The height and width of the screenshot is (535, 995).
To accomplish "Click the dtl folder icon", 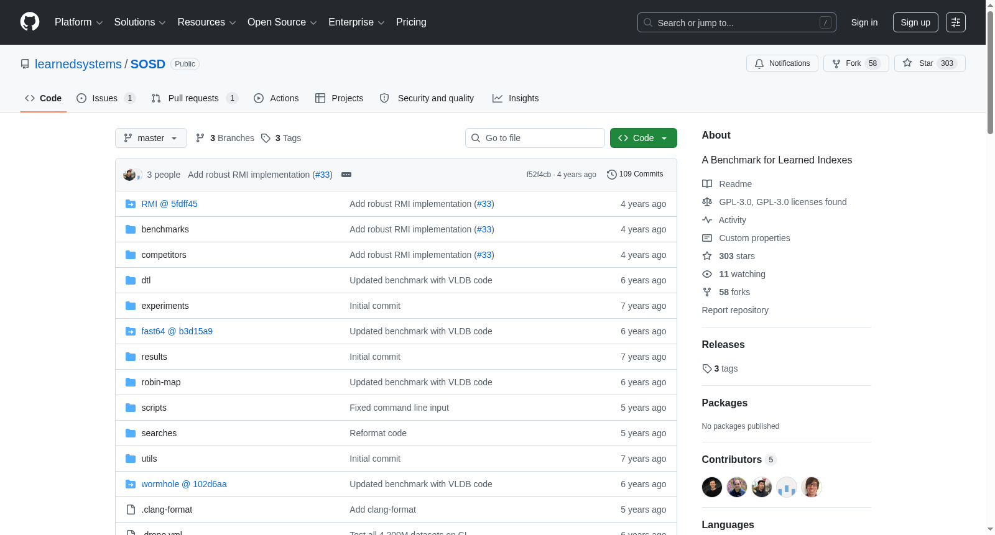I will (131, 280).
